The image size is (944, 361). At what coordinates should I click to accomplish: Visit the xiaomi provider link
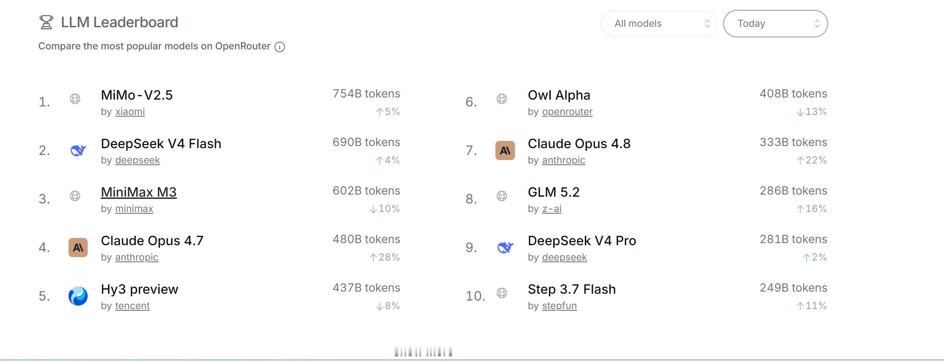click(130, 112)
